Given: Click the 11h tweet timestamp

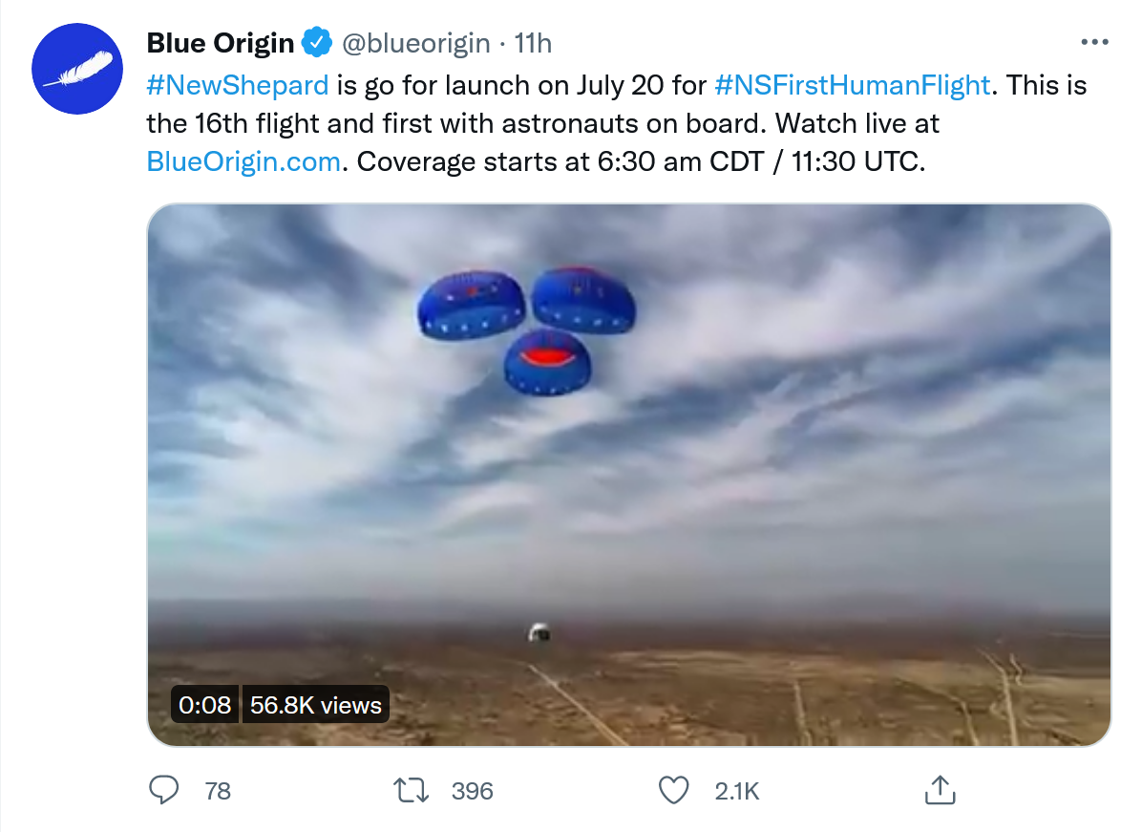Looking at the screenshot, I should click(x=533, y=43).
